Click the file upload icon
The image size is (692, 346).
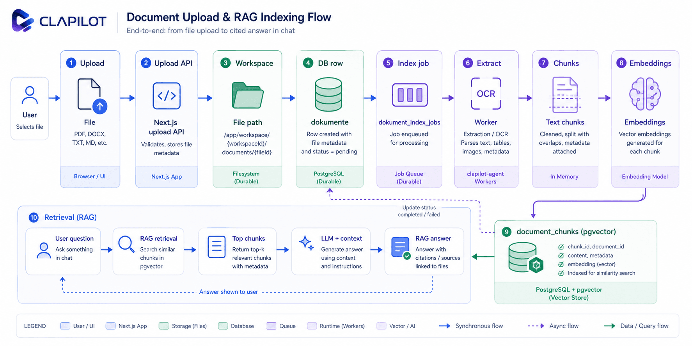click(x=92, y=96)
